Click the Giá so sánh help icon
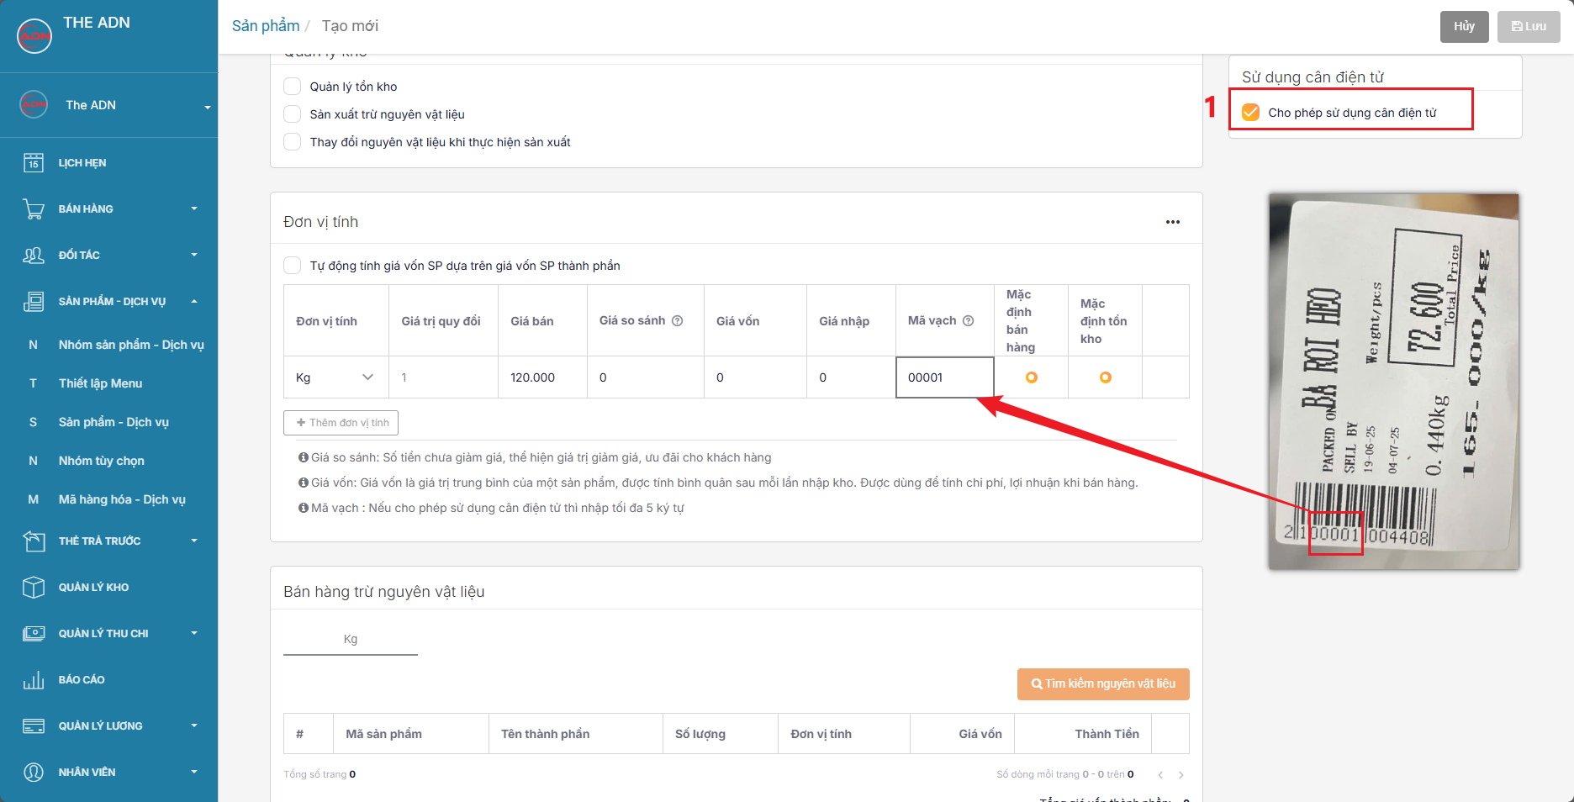This screenshot has height=802, width=1574. click(x=677, y=320)
